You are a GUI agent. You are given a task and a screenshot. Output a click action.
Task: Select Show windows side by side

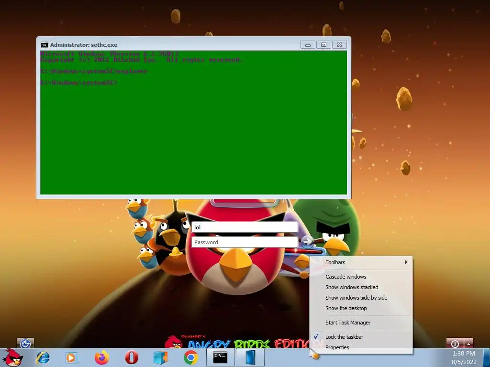click(x=361, y=298)
